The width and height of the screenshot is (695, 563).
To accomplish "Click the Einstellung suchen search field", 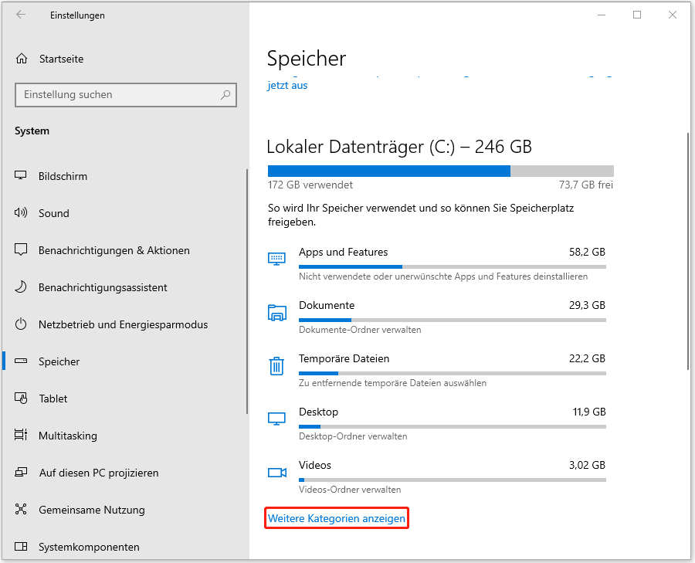I will [126, 94].
